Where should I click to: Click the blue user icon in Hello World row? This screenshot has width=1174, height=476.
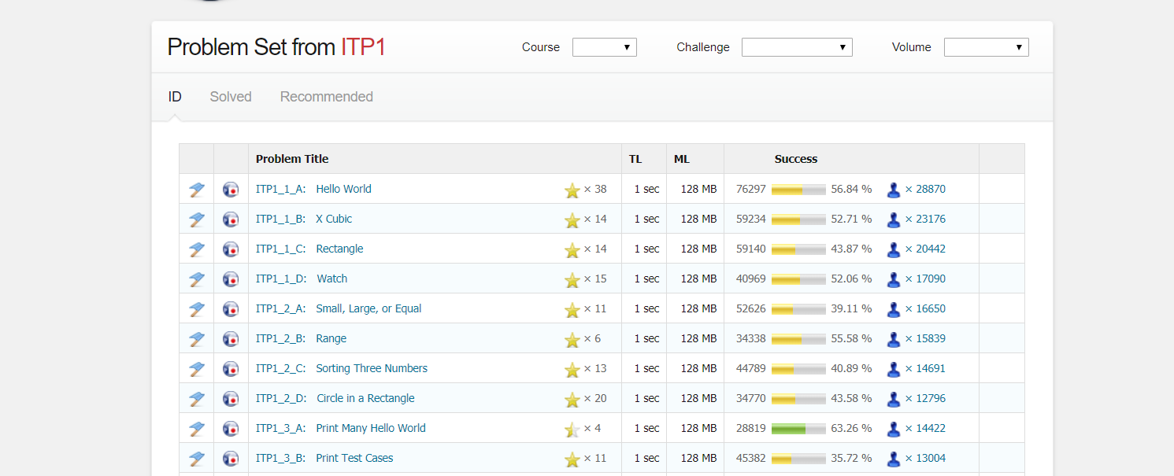(894, 190)
